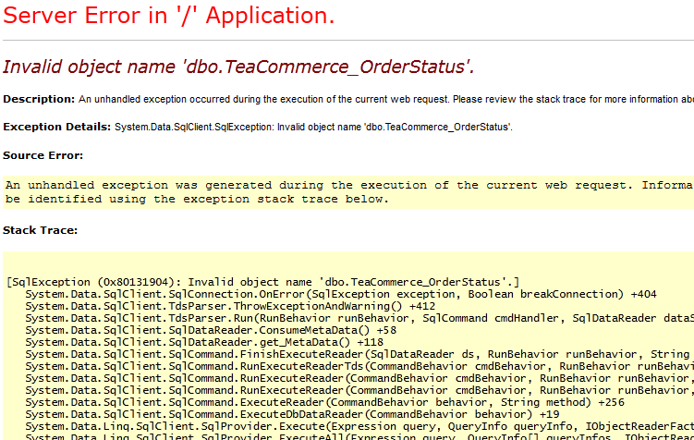Image resolution: width=694 pixels, height=440 pixels.
Task: Click the "SqlCommand.FinishExecuteReader" line
Action: click(359, 354)
